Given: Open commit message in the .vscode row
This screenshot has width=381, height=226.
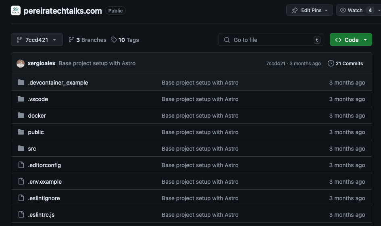Looking at the screenshot, I should point(200,99).
